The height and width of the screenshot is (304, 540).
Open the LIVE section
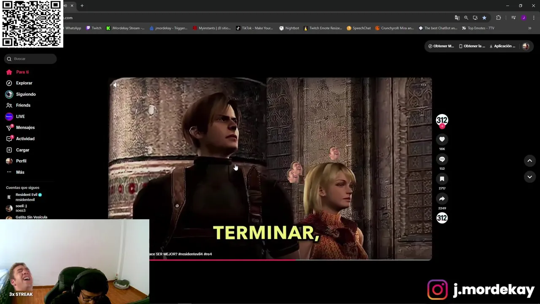click(x=16, y=117)
